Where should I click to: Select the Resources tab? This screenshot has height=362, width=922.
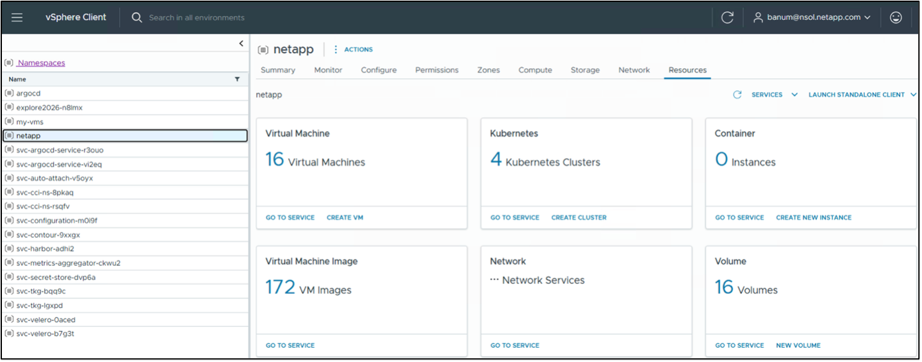pos(687,70)
